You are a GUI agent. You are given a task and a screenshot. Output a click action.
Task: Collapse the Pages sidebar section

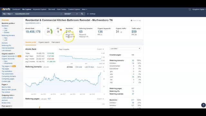click(5, 84)
